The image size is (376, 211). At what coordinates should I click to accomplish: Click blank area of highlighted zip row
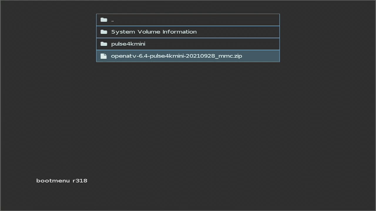coord(261,56)
